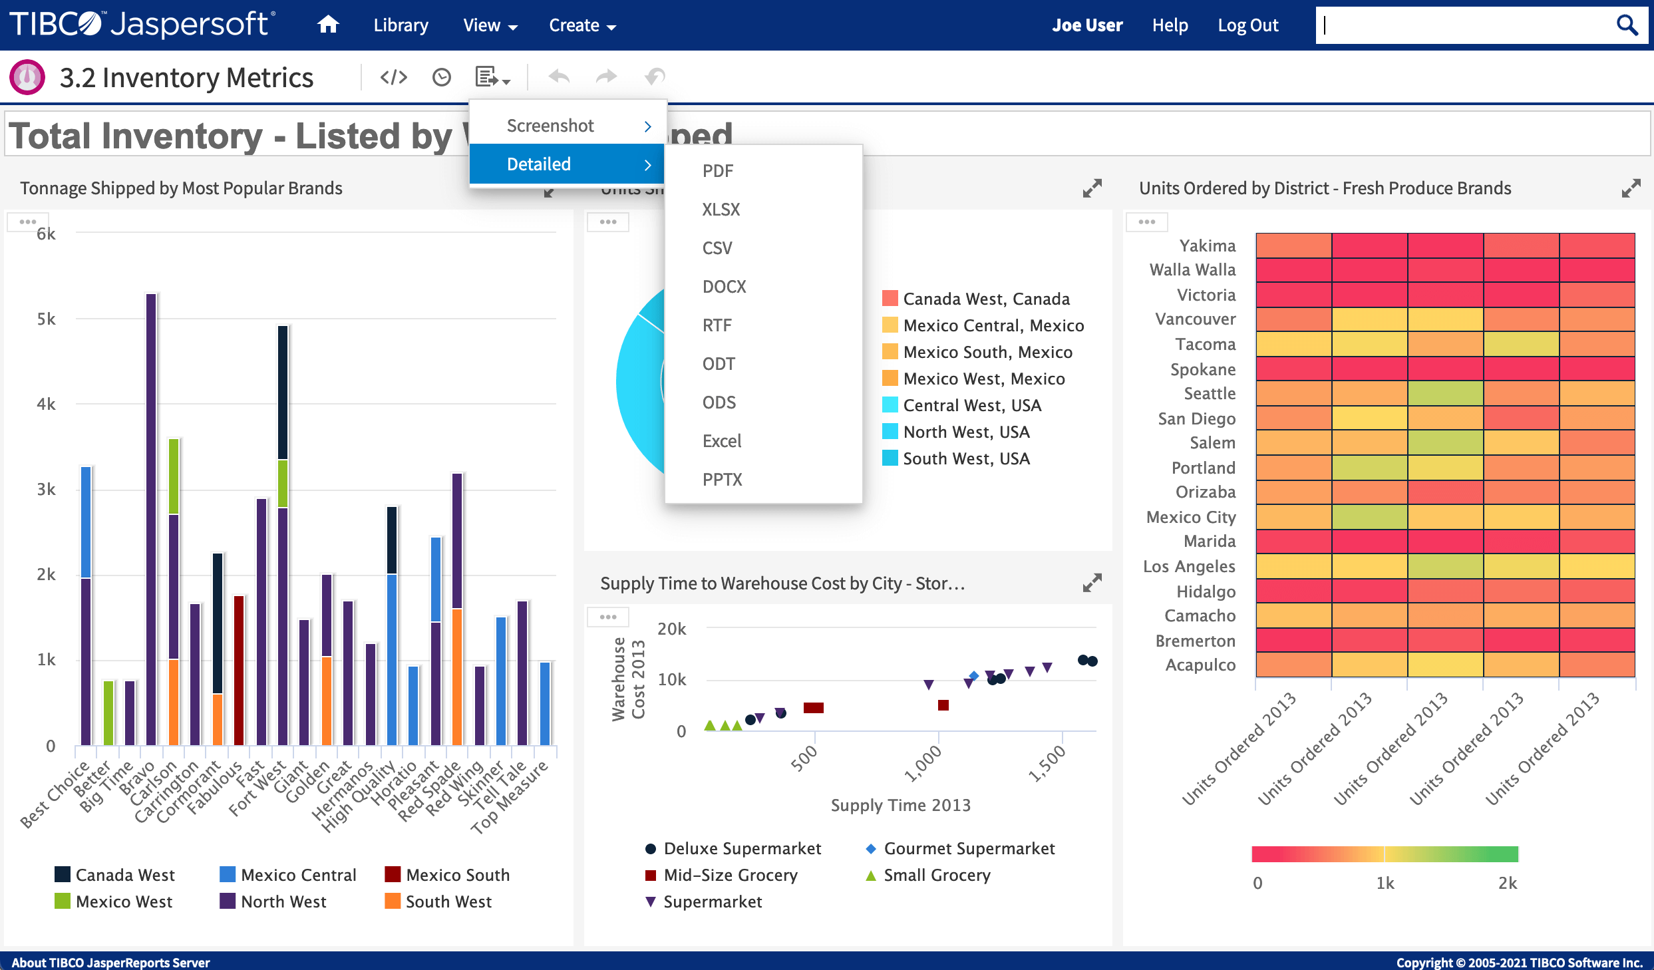This screenshot has width=1654, height=970.
Task: Click Canada West, Canada pie legend swatch
Action: pos(890,298)
